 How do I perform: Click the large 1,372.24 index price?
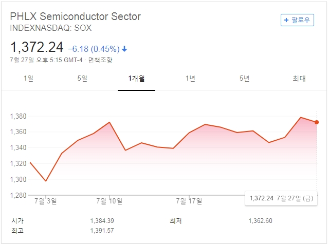click(37, 48)
